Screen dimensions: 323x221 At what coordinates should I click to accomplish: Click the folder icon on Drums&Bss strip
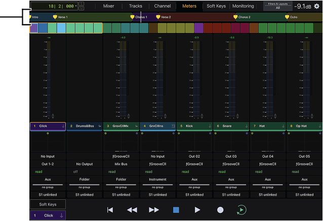click(x=100, y=126)
